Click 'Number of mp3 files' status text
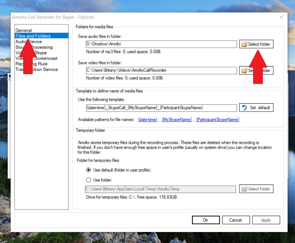Screen dimensions: 295x243 pos(124,52)
